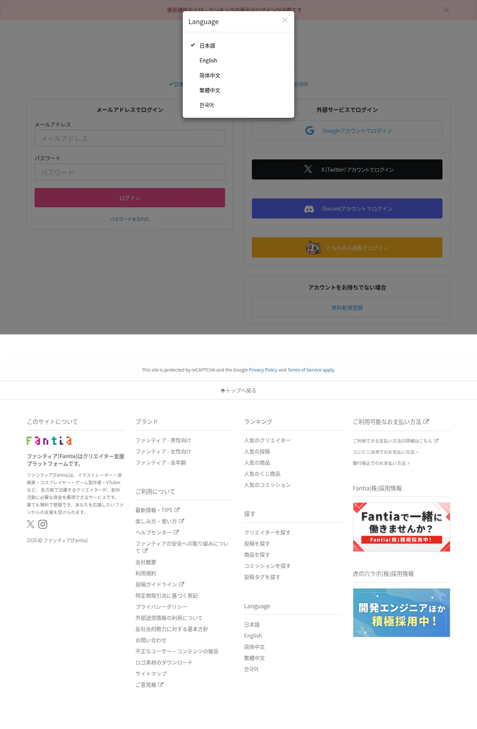
Task: Click the 無料新規登録 button
Action: pos(347,307)
